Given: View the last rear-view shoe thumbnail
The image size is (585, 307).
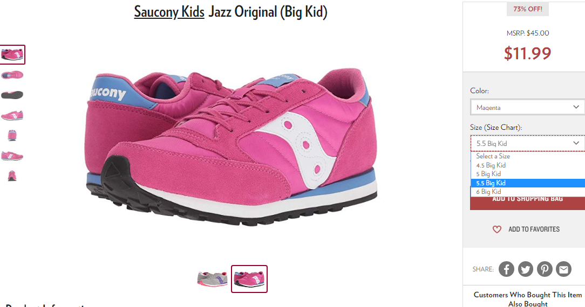Looking at the screenshot, I should [12, 176].
